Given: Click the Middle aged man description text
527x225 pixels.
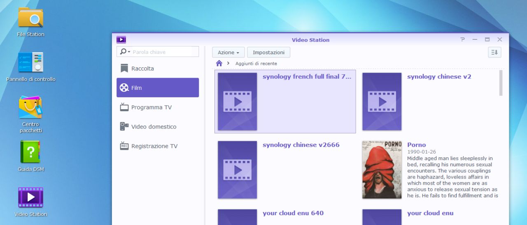Looking at the screenshot, I should tap(452, 177).
